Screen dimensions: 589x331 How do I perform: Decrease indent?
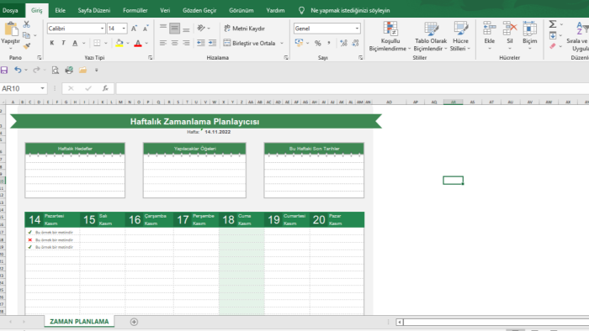(x=201, y=43)
